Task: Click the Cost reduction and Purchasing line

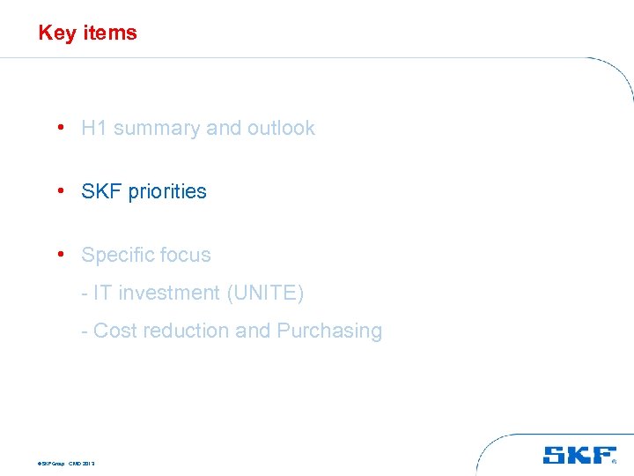Action: (x=231, y=331)
